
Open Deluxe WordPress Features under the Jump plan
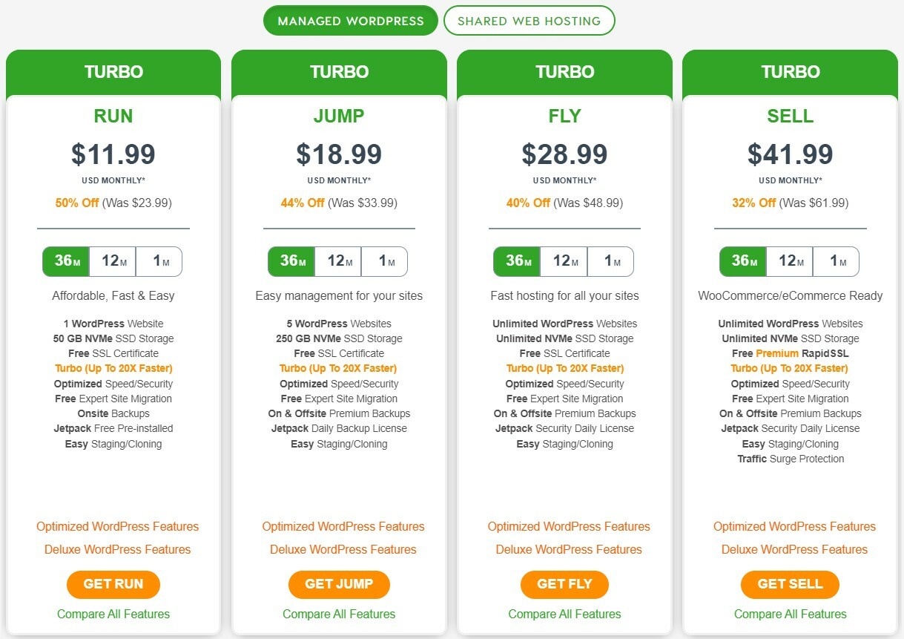[343, 549]
